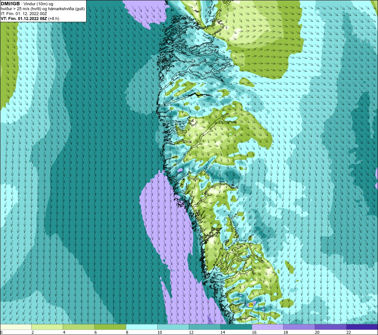Screen dimensions: 378x335
Task: Click the DMI/IGB title text
Action: 10,4
